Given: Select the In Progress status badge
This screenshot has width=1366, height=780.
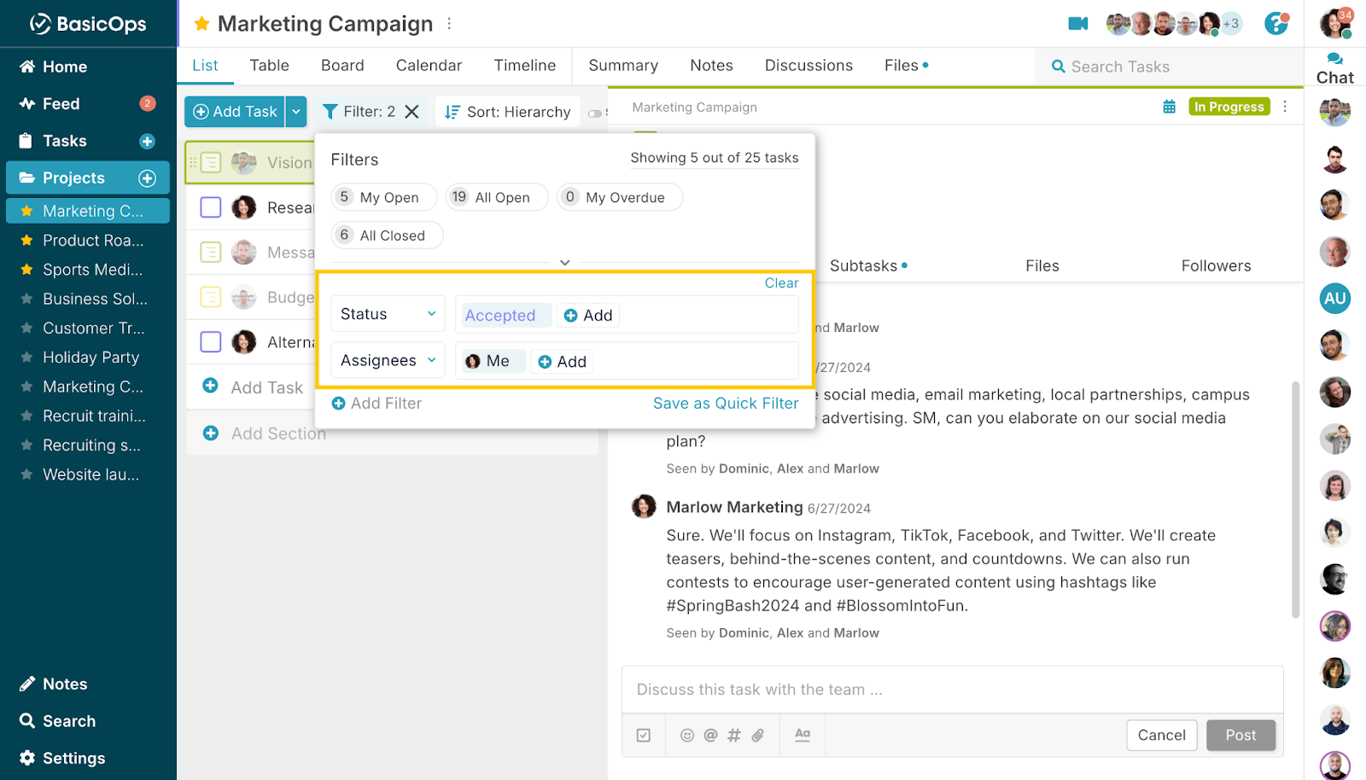Looking at the screenshot, I should 1229,107.
